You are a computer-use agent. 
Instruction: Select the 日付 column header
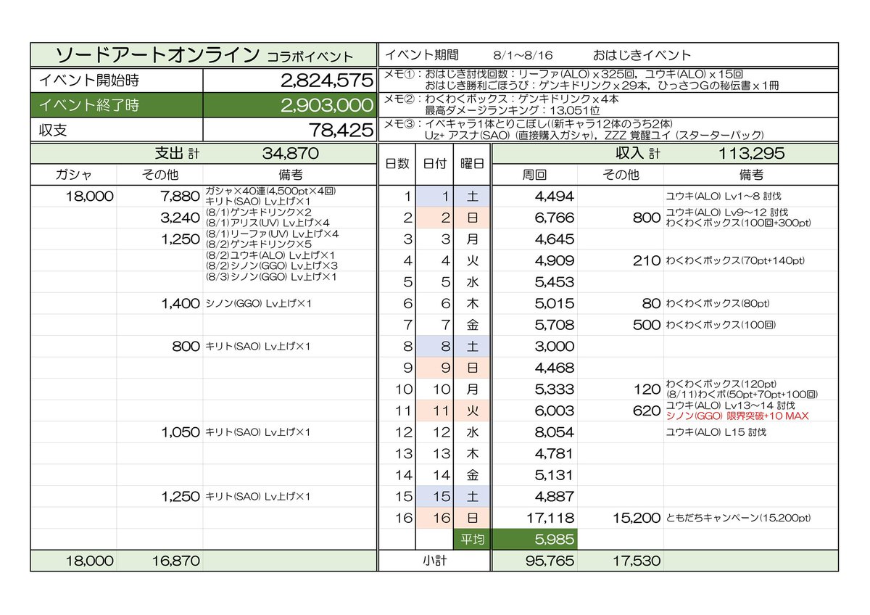pyautogui.click(x=434, y=165)
